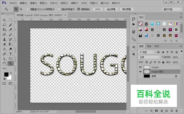184x114 pixels.
Task: Open the Layers panel menu
Action: click(181, 46)
